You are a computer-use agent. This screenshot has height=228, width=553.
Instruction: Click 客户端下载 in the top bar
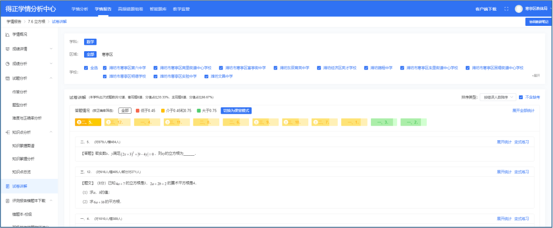pos(486,9)
